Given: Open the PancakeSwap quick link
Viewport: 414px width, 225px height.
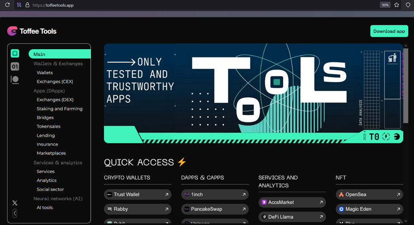Looking at the screenshot, I should (x=215, y=209).
